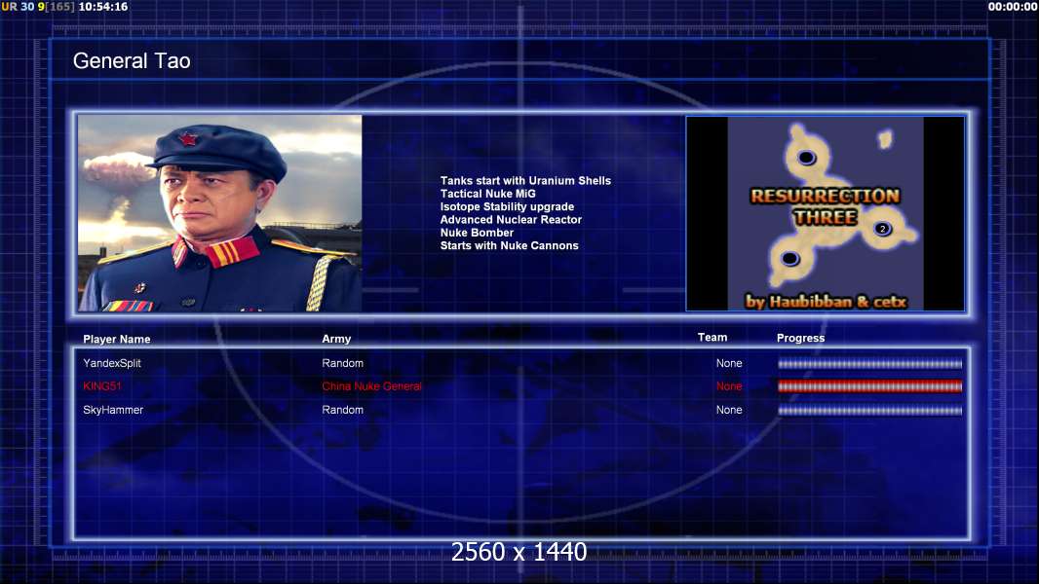Image resolution: width=1039 pixels, height=584 pixels.
Task: Click the 10:54:16 clock overlay
Action: pyautogui.click(x=103, y=7)
